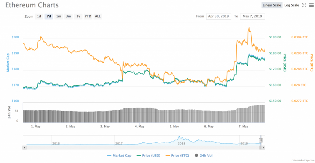Click the 7. May axis label

point(243,126)
